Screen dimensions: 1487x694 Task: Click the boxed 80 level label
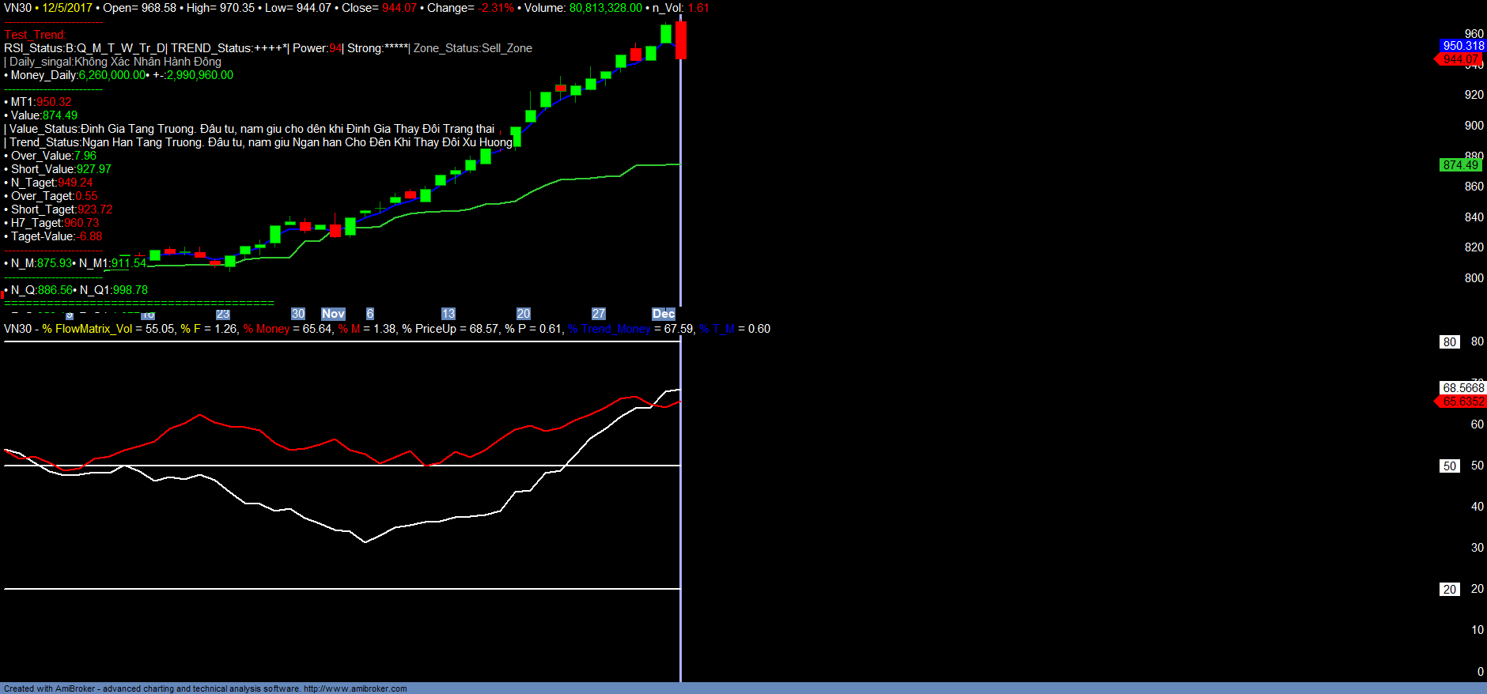click(1449, 342)
